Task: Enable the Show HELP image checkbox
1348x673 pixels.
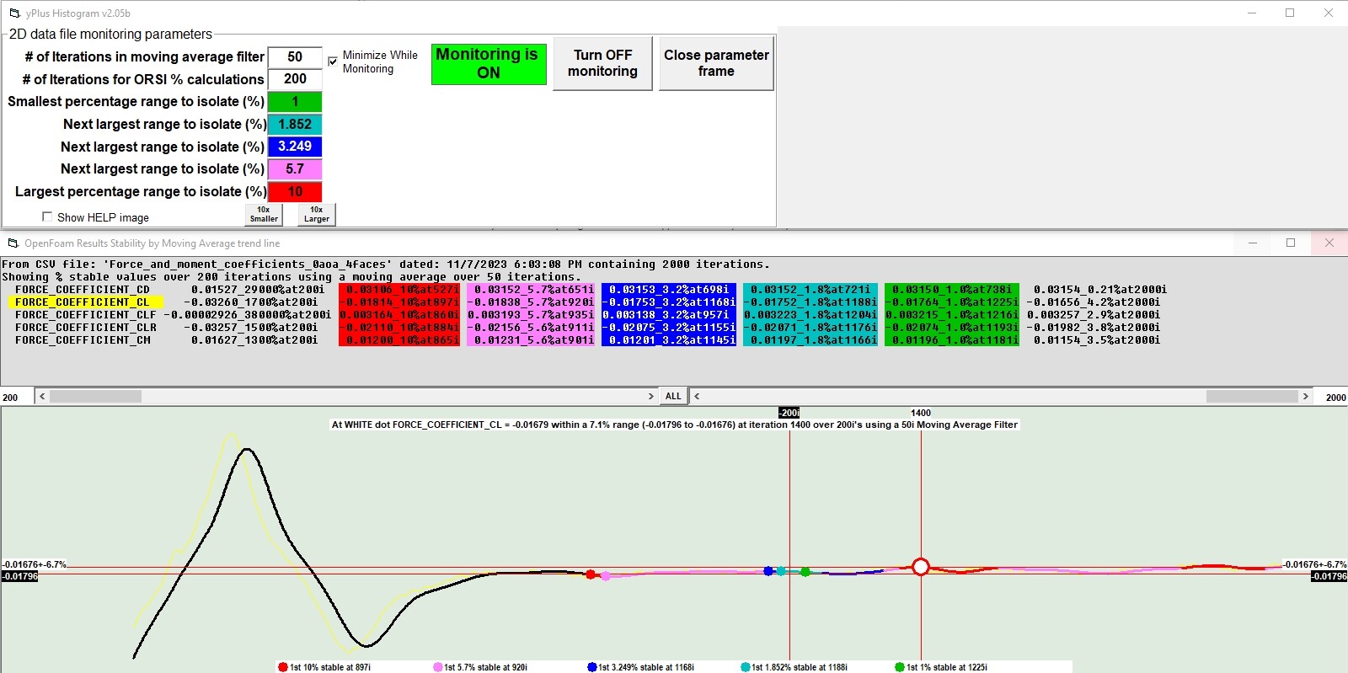Action: tap(47, 216)
